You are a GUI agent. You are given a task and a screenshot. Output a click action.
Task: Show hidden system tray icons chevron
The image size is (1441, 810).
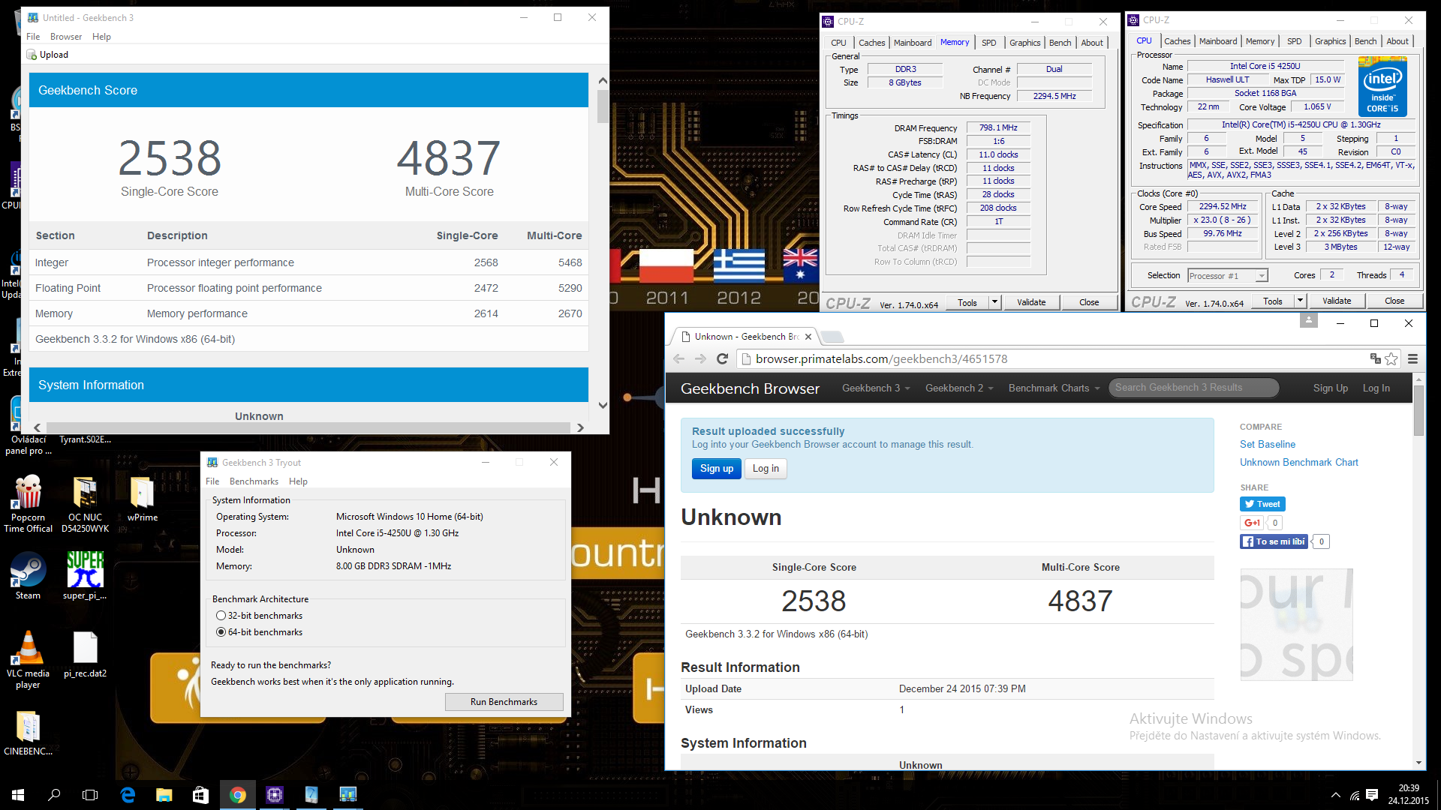pyautogui.click(x=1335, y=794)
